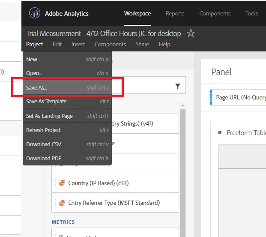Favorite the project with the star icon

tap(191, 33)
